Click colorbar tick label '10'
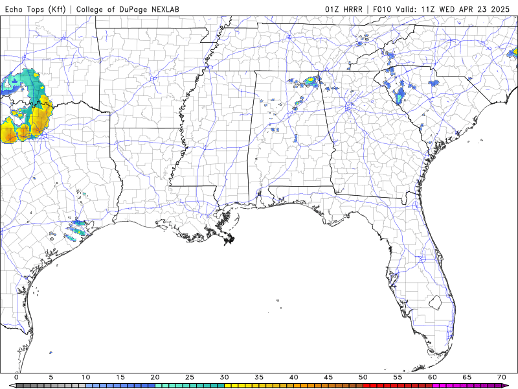Viewport: 518px width, 389px height. [x=85, y=377]
